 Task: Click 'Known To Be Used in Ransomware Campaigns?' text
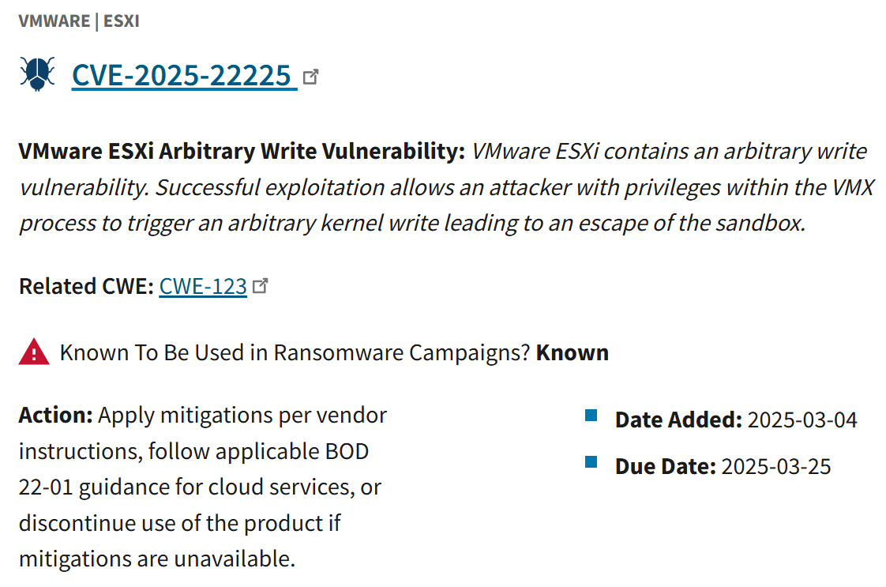[x=295, y=352]
